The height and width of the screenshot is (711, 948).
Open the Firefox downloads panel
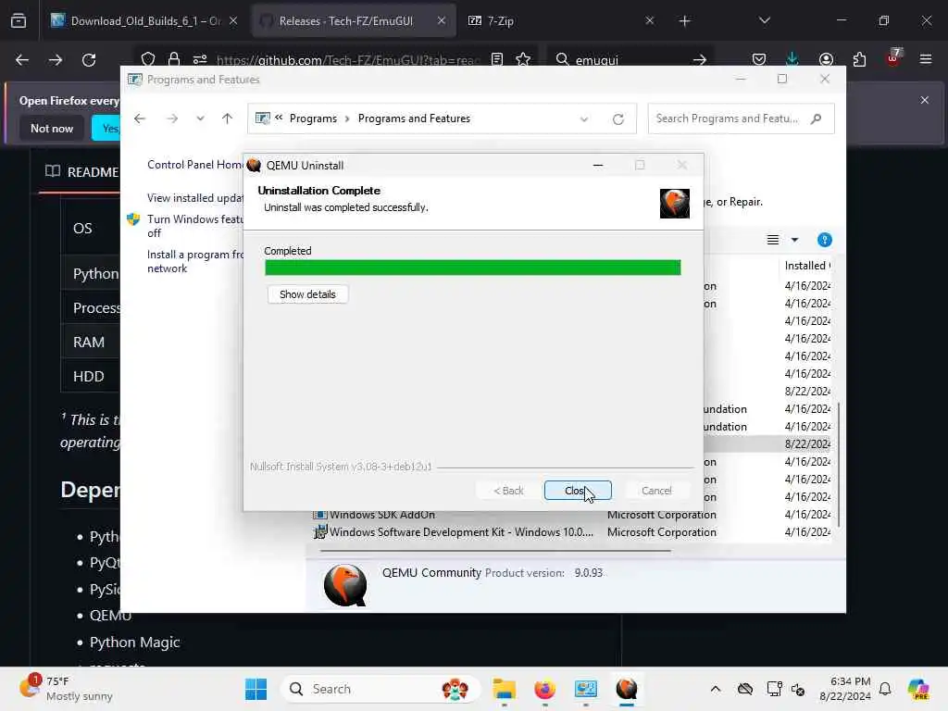tap(792, 59)
